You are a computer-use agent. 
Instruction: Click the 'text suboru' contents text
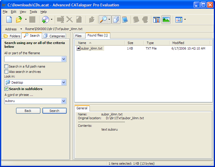(x=110, y=129)
